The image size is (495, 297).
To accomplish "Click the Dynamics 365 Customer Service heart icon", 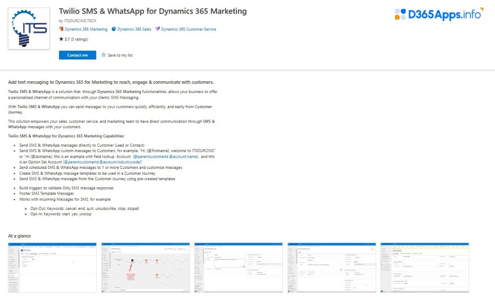I will click(158, 29).
